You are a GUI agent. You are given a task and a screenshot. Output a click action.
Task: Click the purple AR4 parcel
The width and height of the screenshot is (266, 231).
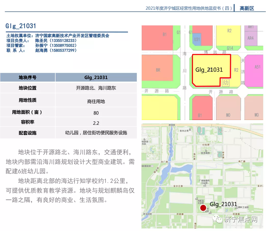point(250,38)
